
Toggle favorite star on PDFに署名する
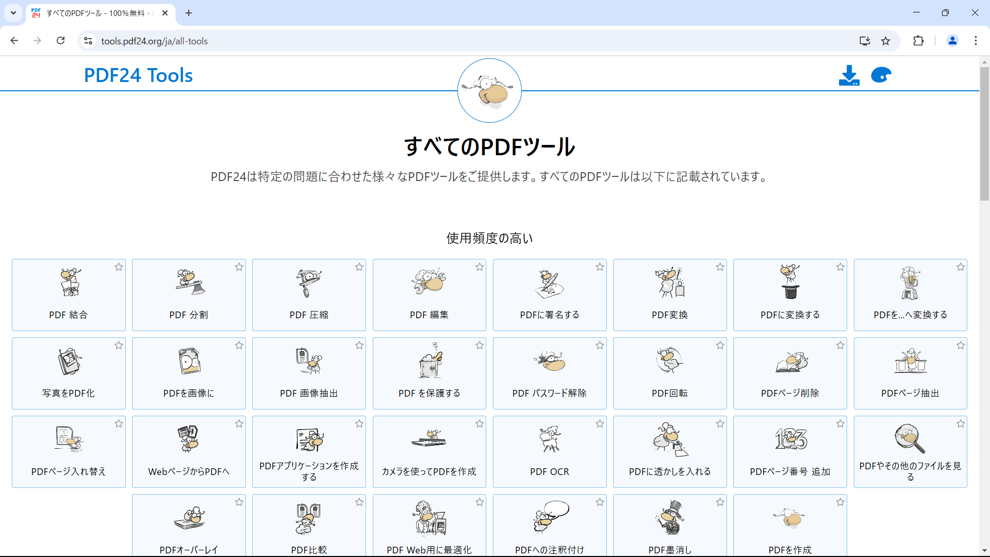click(600, 267)
